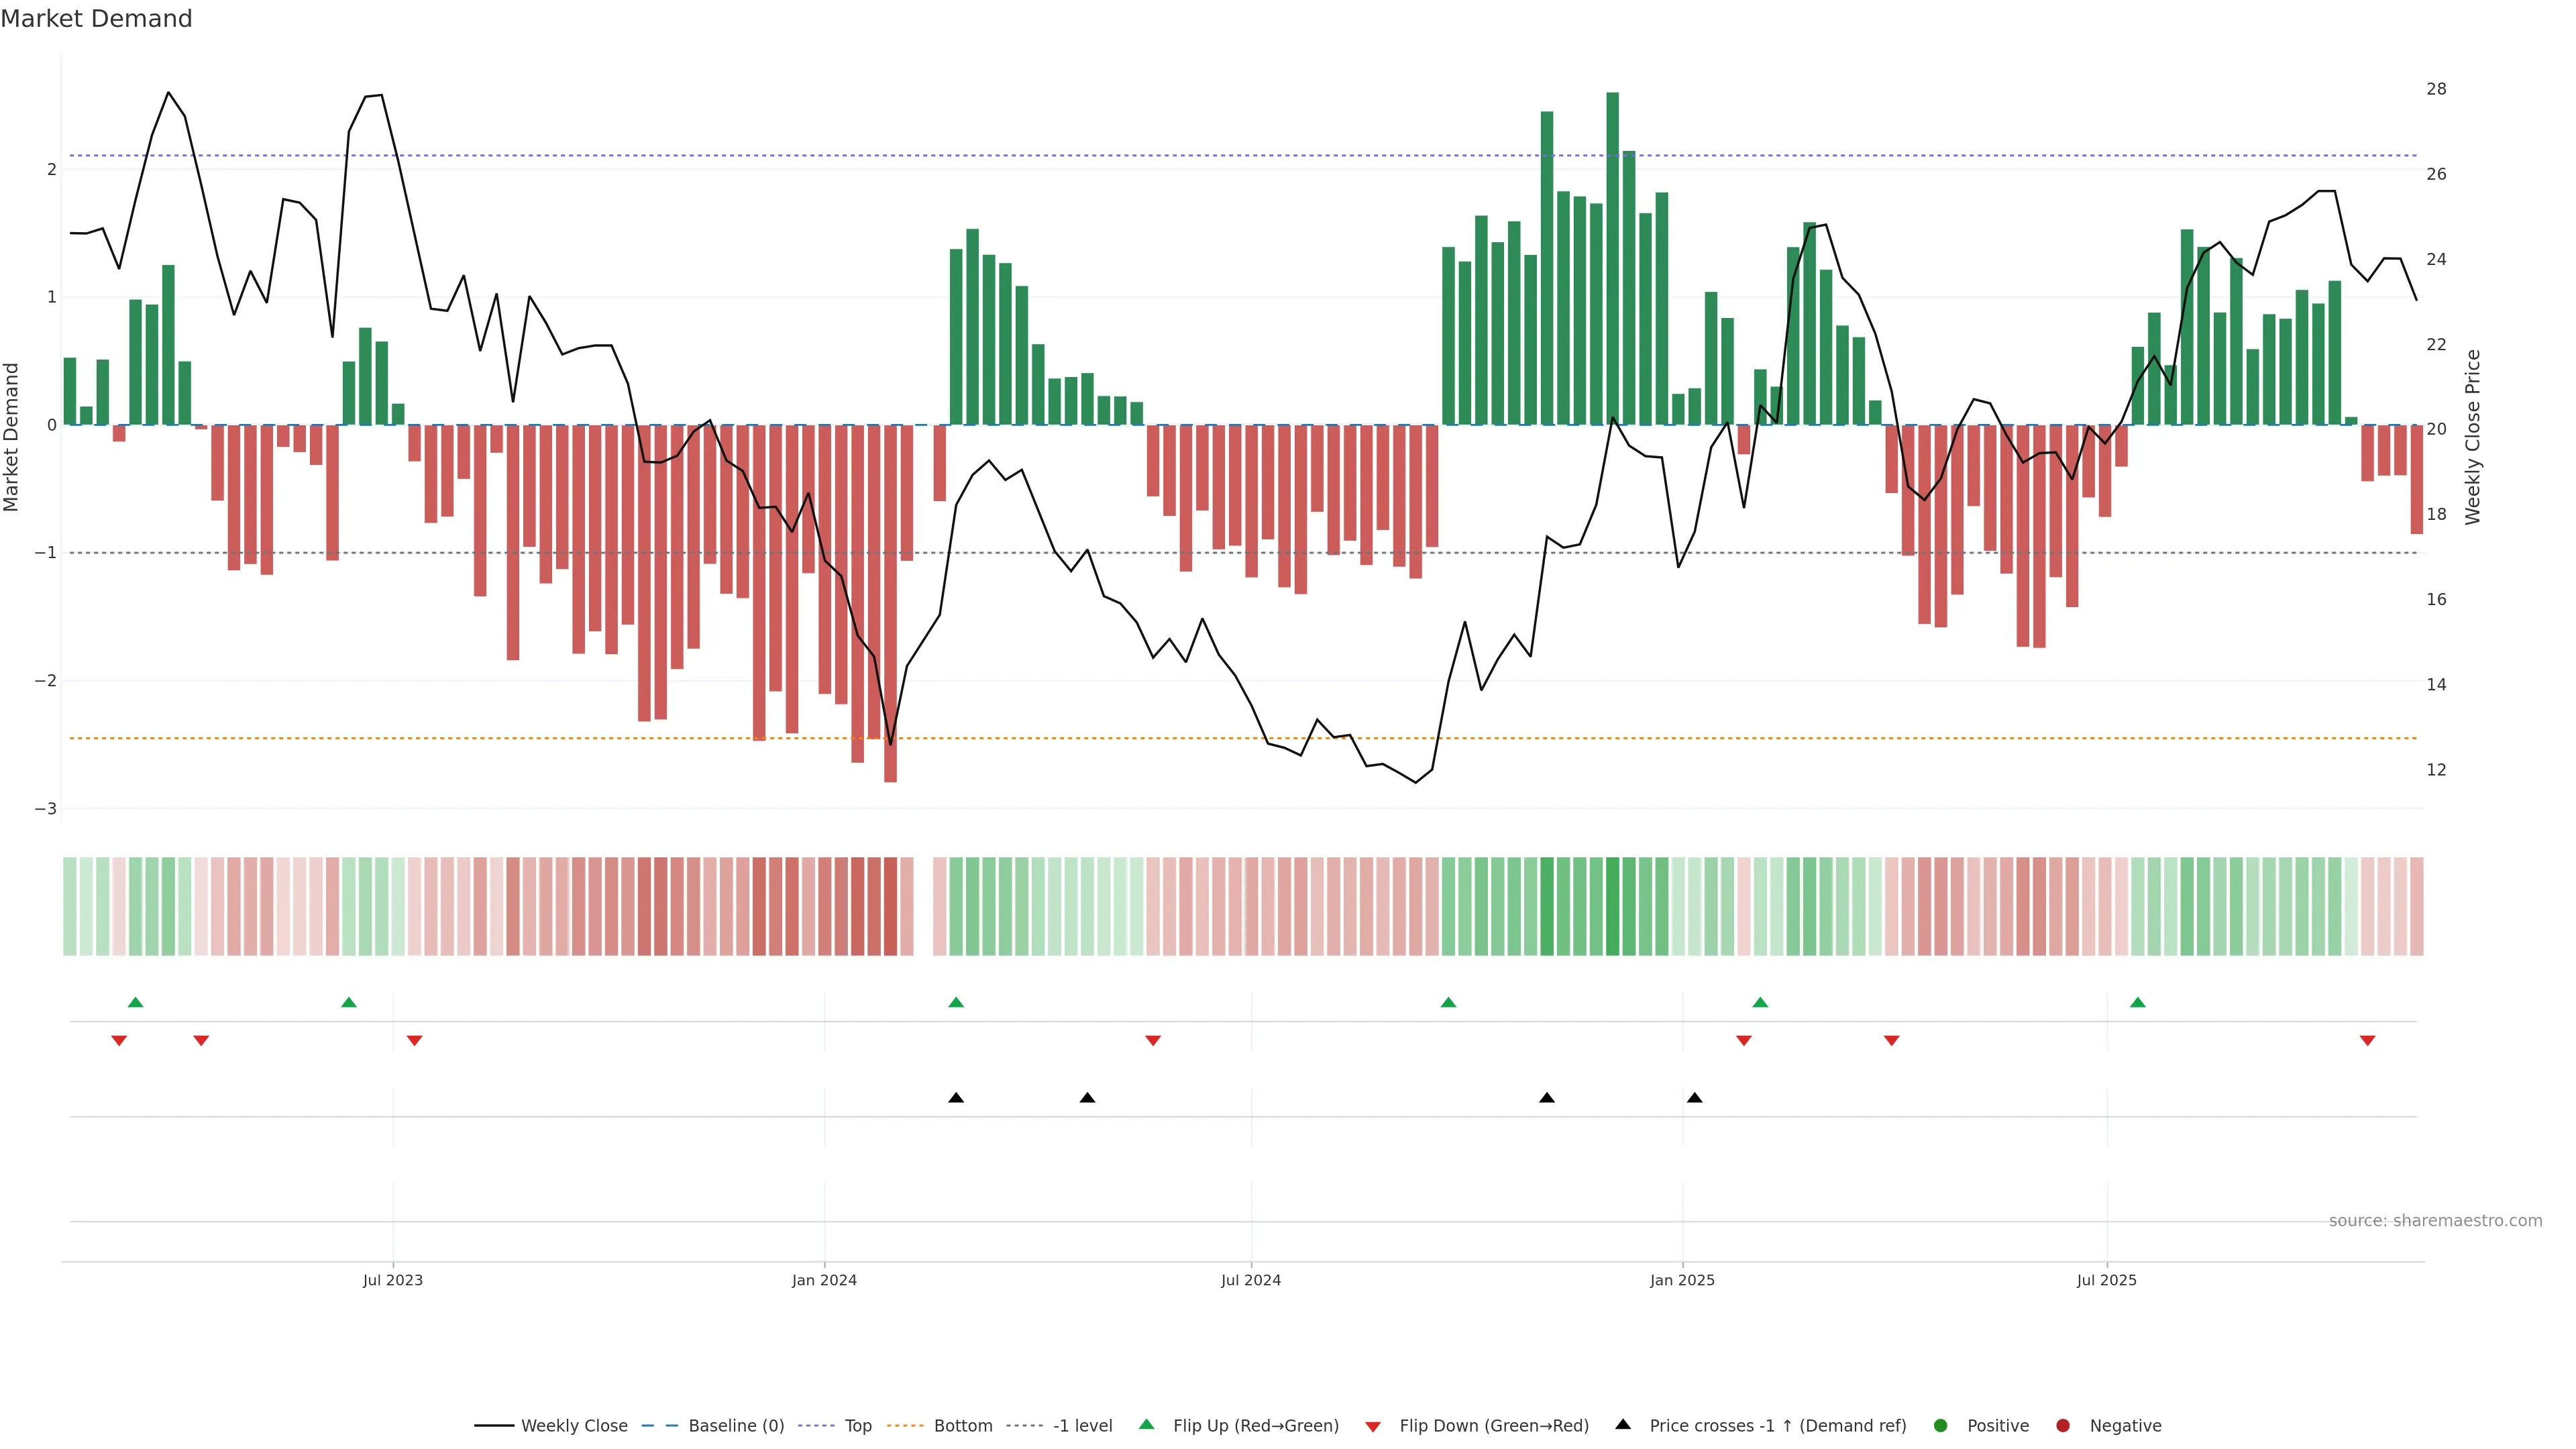Click the black Price crosses -1 legend triangle
This screenshot has width=2576, height=1449.
1623,1425
